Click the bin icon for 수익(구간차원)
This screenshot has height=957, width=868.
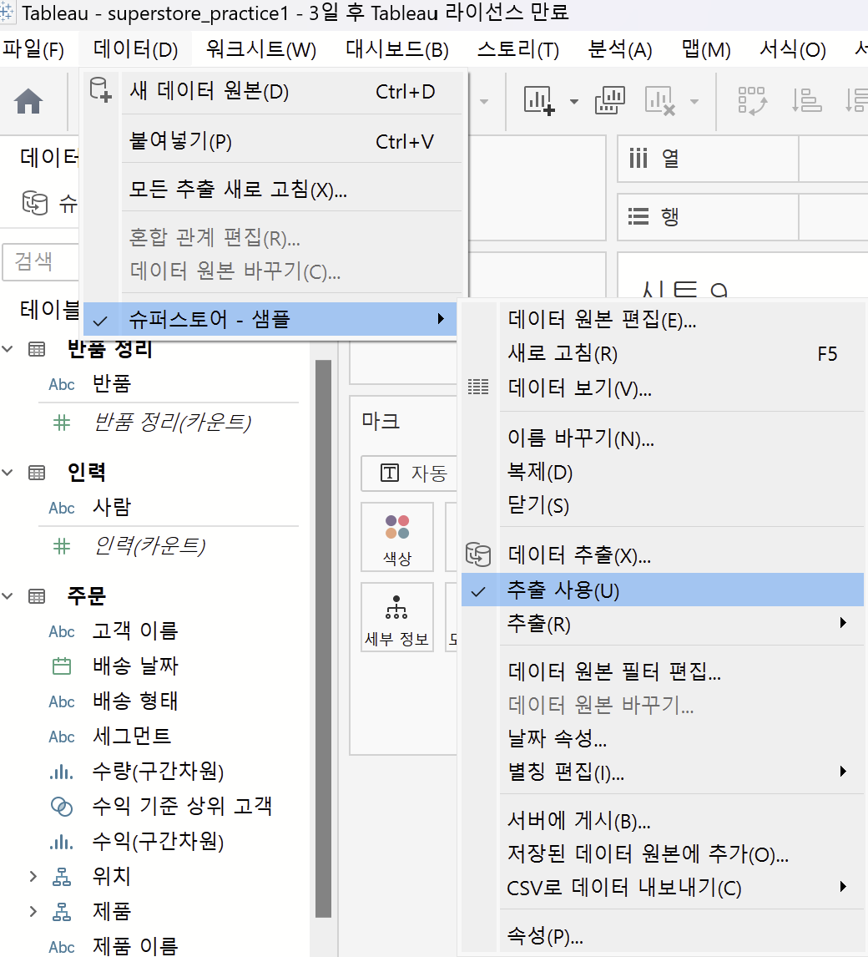click(x=62, y=843)
